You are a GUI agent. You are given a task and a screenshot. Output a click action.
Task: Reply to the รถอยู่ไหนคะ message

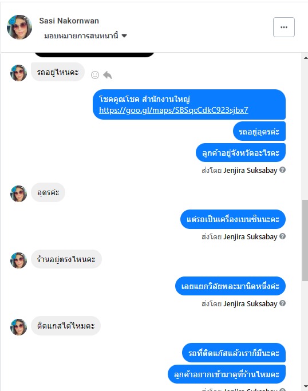click(x=108, y=75)
